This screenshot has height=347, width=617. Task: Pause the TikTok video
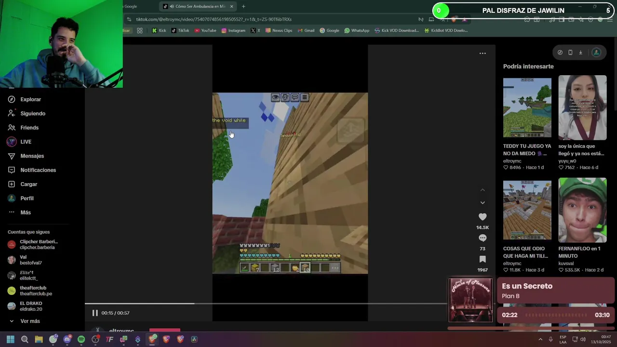click(95, 313)
